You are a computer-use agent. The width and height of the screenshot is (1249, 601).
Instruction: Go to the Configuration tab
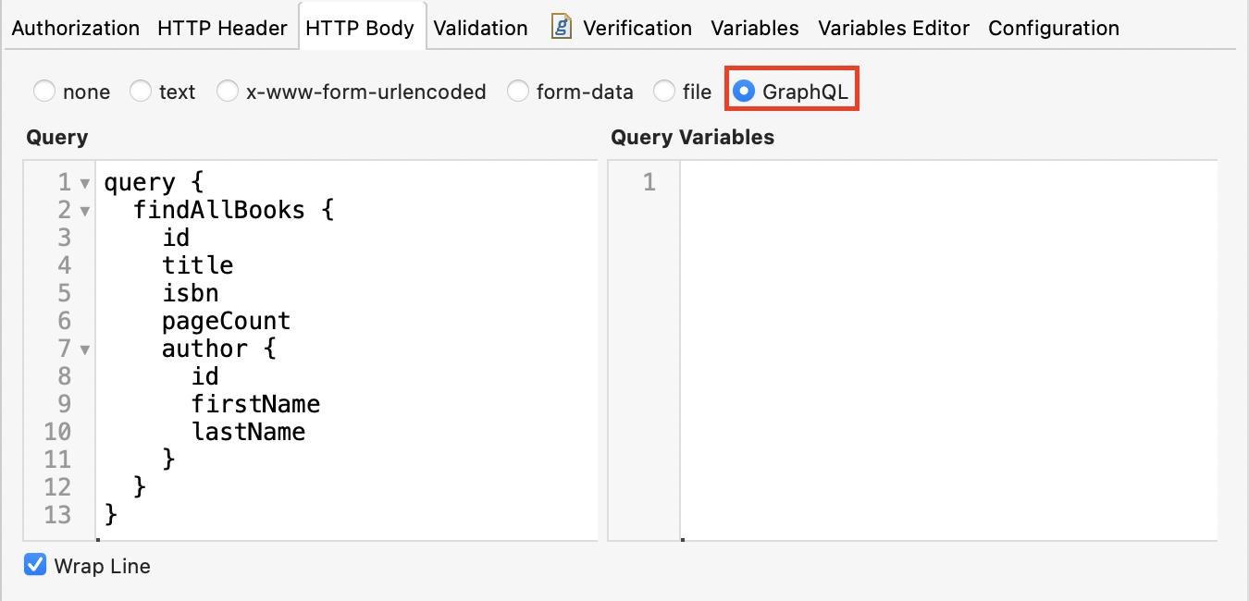1054,29
